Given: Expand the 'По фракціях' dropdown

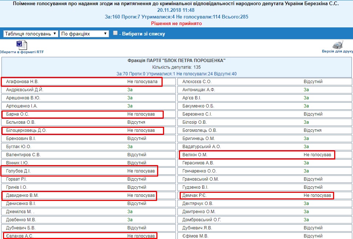Looking at the screenshot, I should (84, 34).
